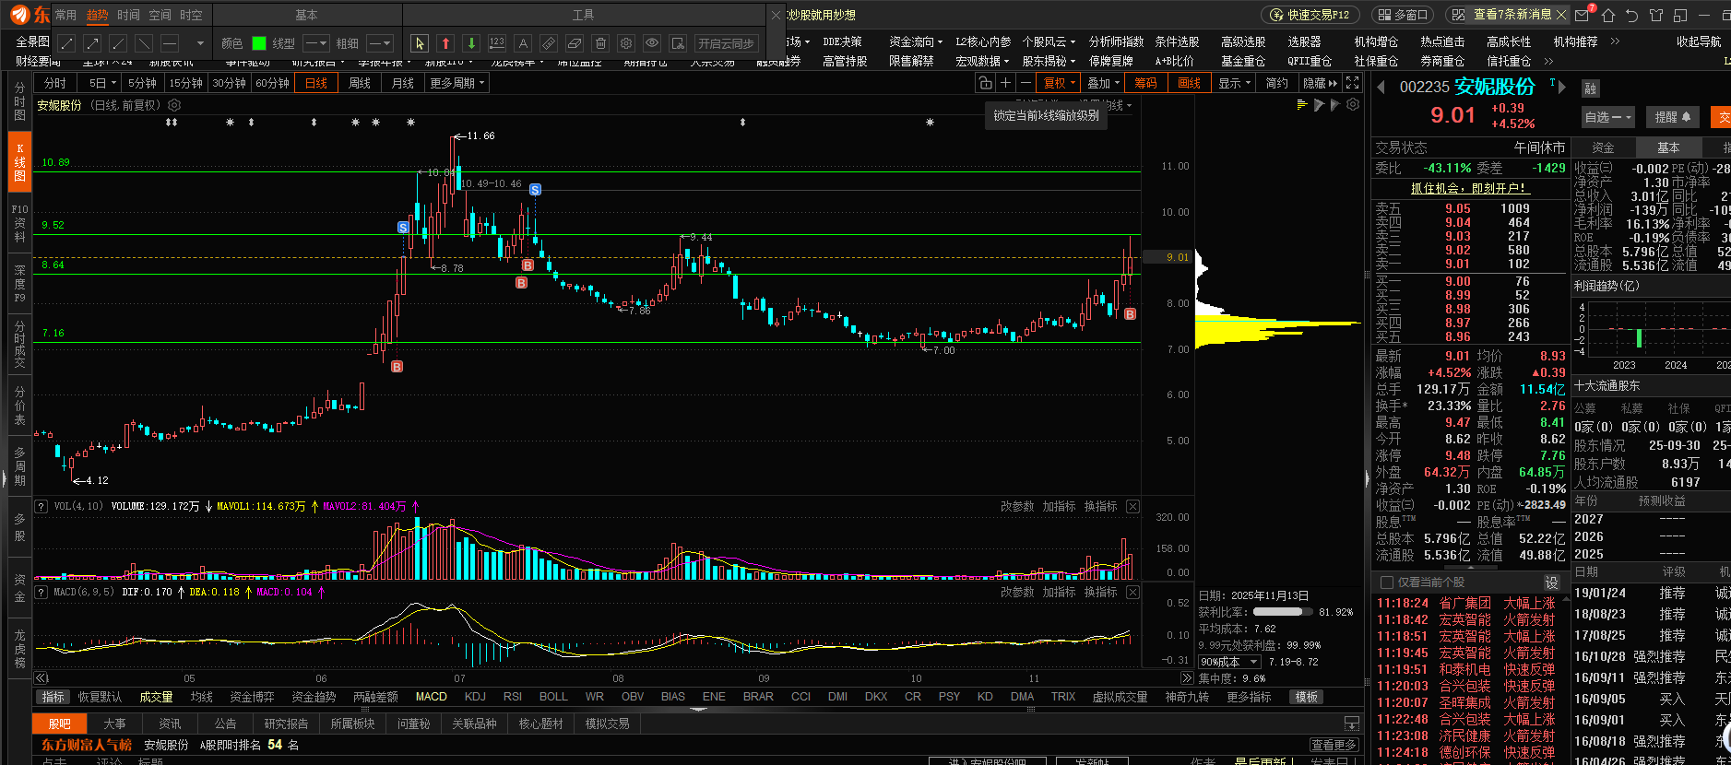This screenshot has width=1731, height=765.
Task: Select the text annotation A tool
Action: [x=523, y=43]
